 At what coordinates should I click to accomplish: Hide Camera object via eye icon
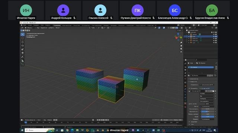click(x=214, y=34)
